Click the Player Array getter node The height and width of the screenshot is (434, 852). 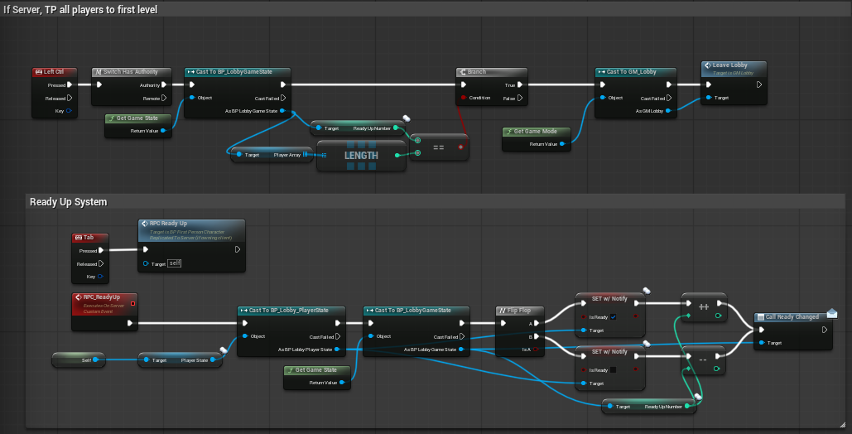click(271, 155)
